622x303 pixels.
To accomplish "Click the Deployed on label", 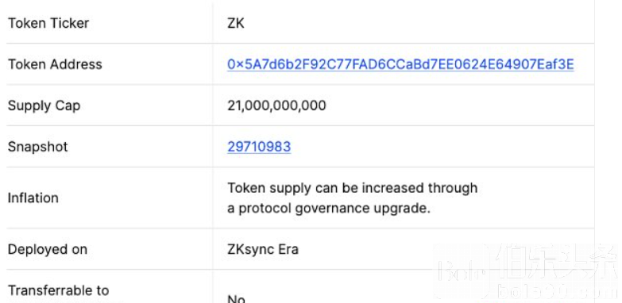I will click(x=47, y=250).
